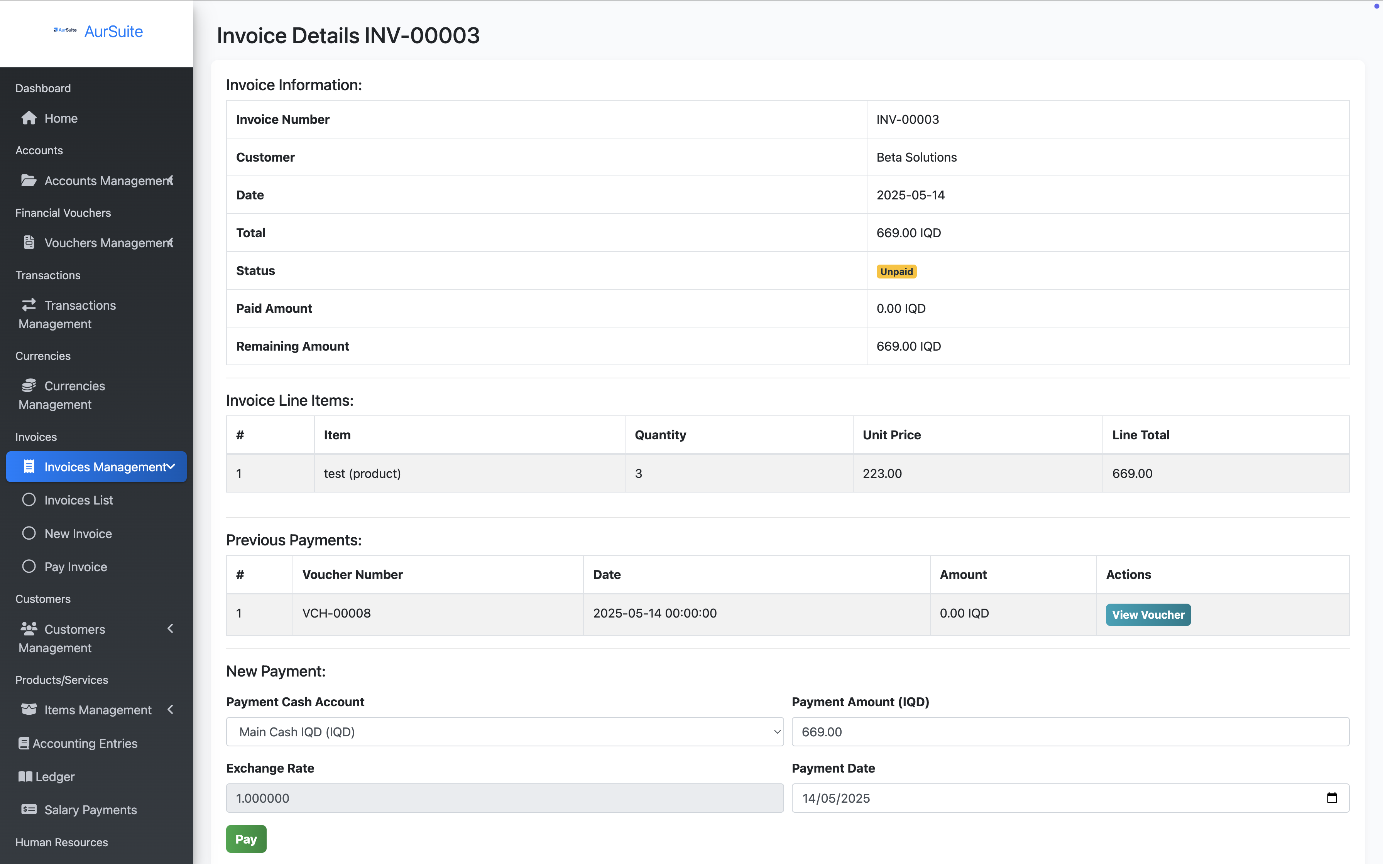Click the Accounts Management folder icon

[29, 181]
